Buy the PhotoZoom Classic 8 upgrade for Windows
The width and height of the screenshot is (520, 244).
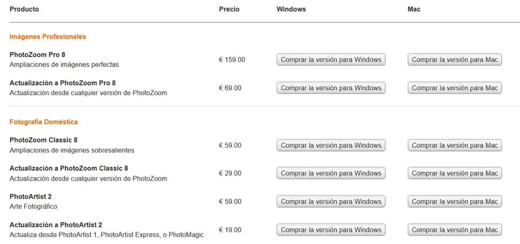point(331,173)
